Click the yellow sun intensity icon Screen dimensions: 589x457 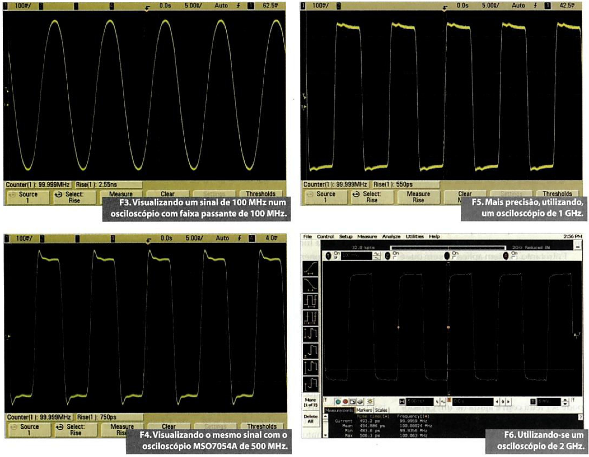(370, 401)
